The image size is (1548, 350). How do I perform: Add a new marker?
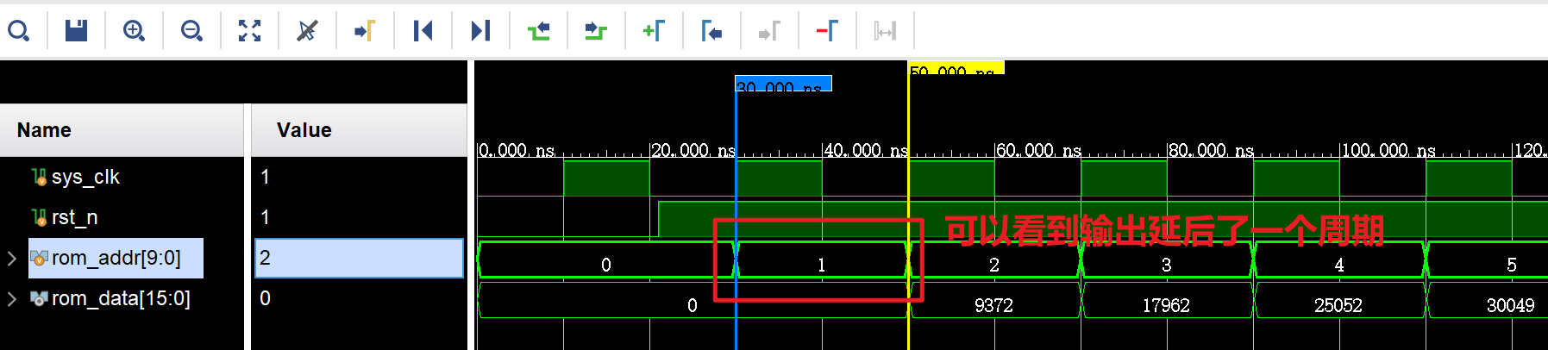click(654, 31)
